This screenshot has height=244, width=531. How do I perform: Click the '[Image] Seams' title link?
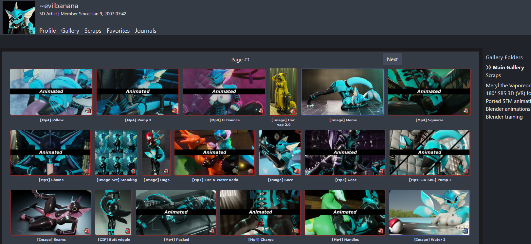(x=51, y=240)
